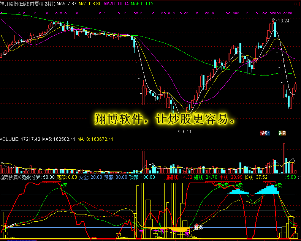
Task: Select the MA5: 7.87 price average label
Action: pos(67,4)
